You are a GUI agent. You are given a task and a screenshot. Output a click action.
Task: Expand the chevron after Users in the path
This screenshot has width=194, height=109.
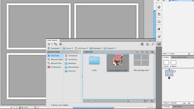coord(72,48)
